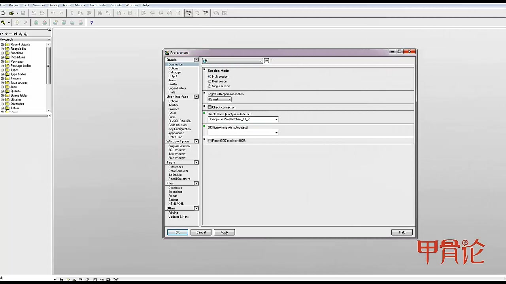Select Updates & News preference page

(x=179, y=217)
